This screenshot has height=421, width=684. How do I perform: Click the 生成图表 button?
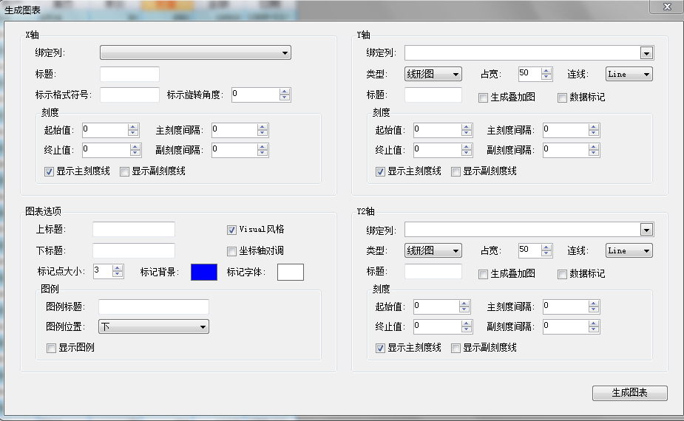629,393
